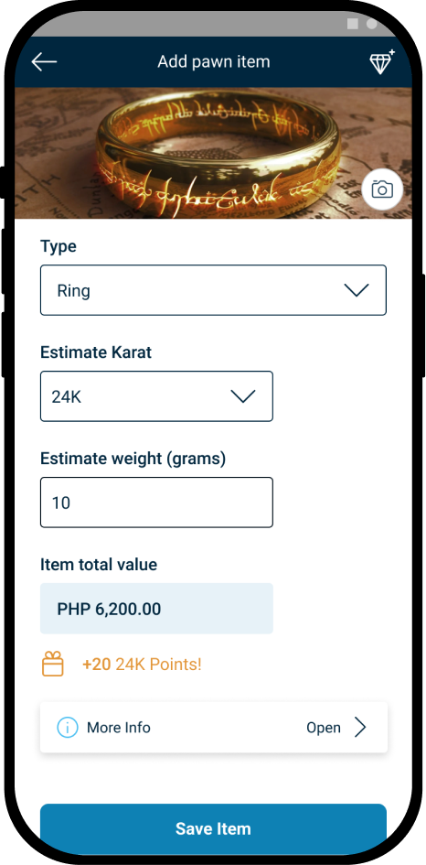Tap the diamond plus icon
Screen dimensions: 426x865
coord(382,61)
